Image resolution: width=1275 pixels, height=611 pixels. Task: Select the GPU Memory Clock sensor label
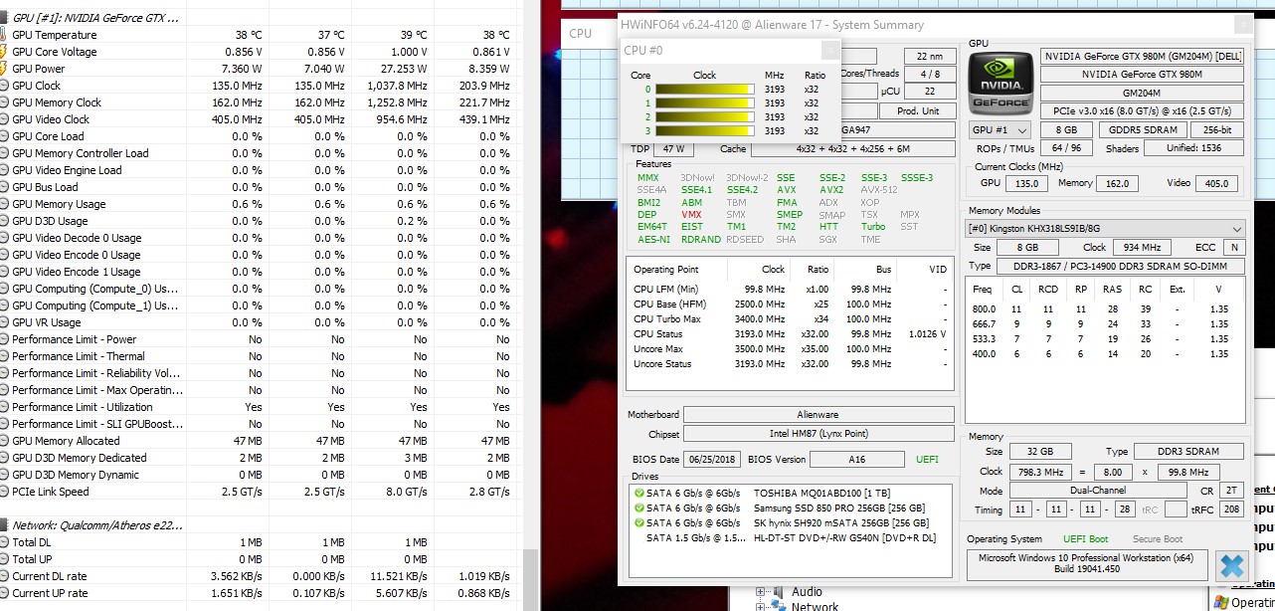click(57, 102)
